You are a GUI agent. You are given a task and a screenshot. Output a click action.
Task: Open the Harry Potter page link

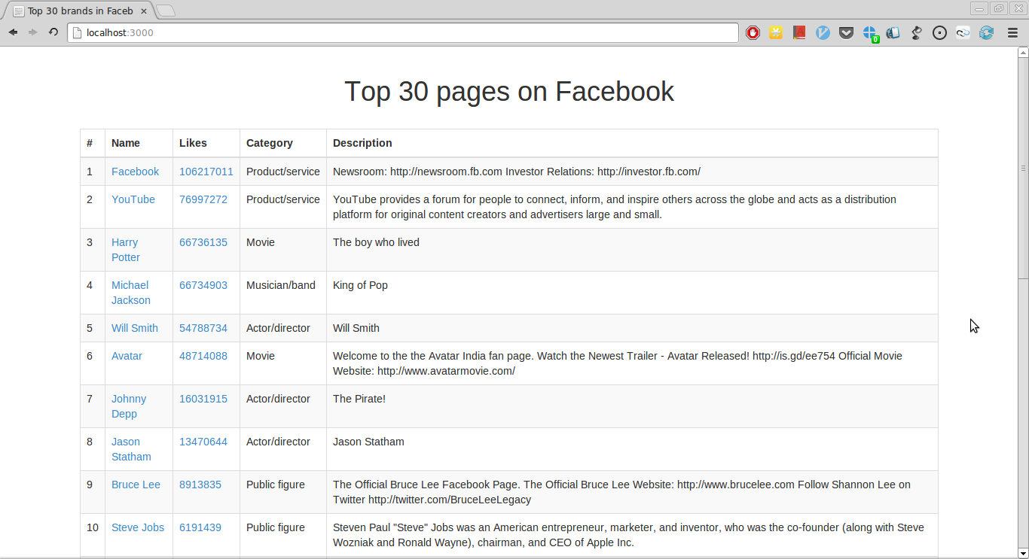tap(126, 250)
